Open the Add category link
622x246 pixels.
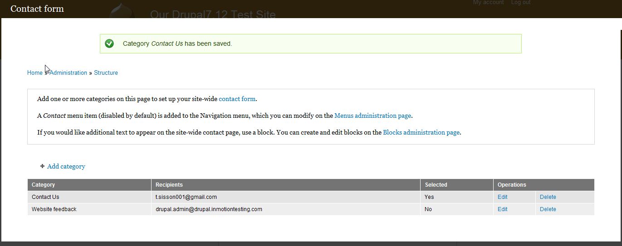pyautogui.click(x=66, y=166)
